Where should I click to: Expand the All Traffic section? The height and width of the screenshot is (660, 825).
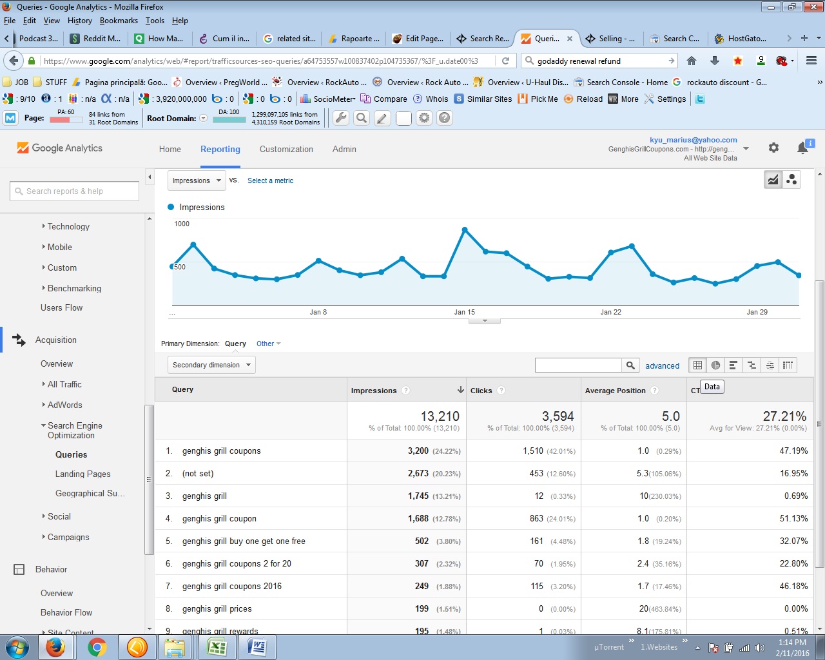(64, 384)
